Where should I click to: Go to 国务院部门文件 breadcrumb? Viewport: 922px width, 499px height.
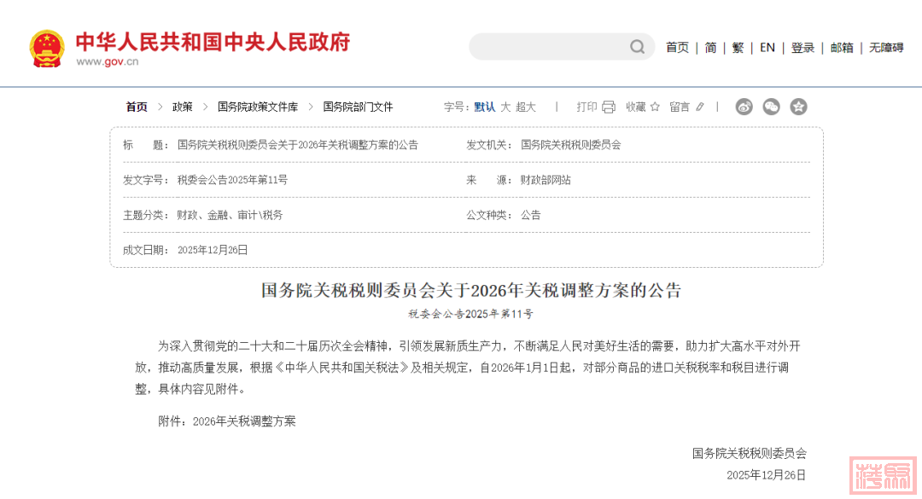click(358, 107)
